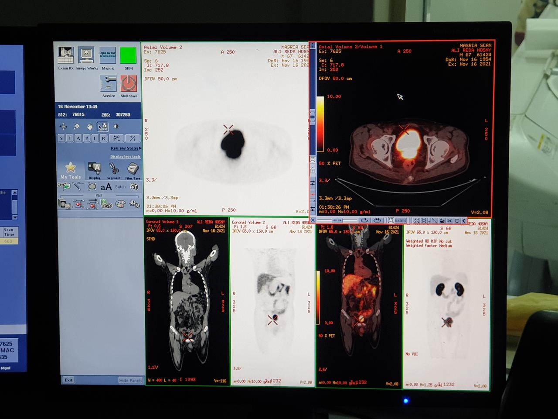Screen dimensions: 558x419
Task: Open the PET settings gears icon
Action: [x=134, y=204]
